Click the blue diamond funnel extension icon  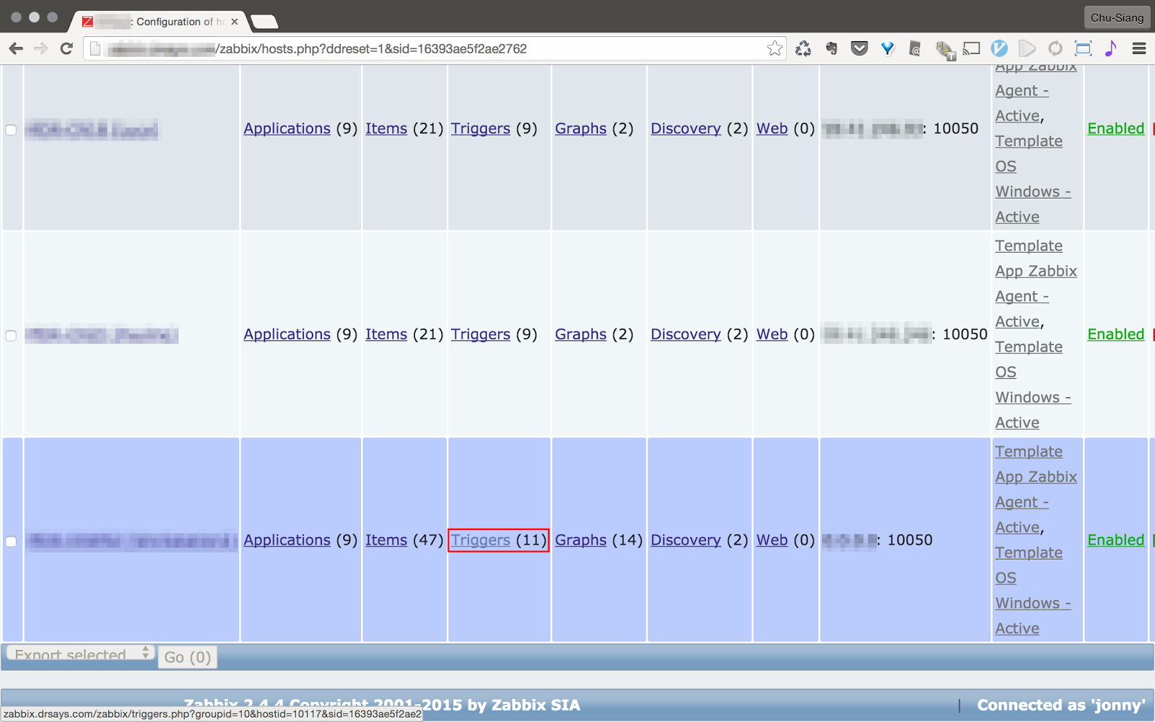[887, 48]
